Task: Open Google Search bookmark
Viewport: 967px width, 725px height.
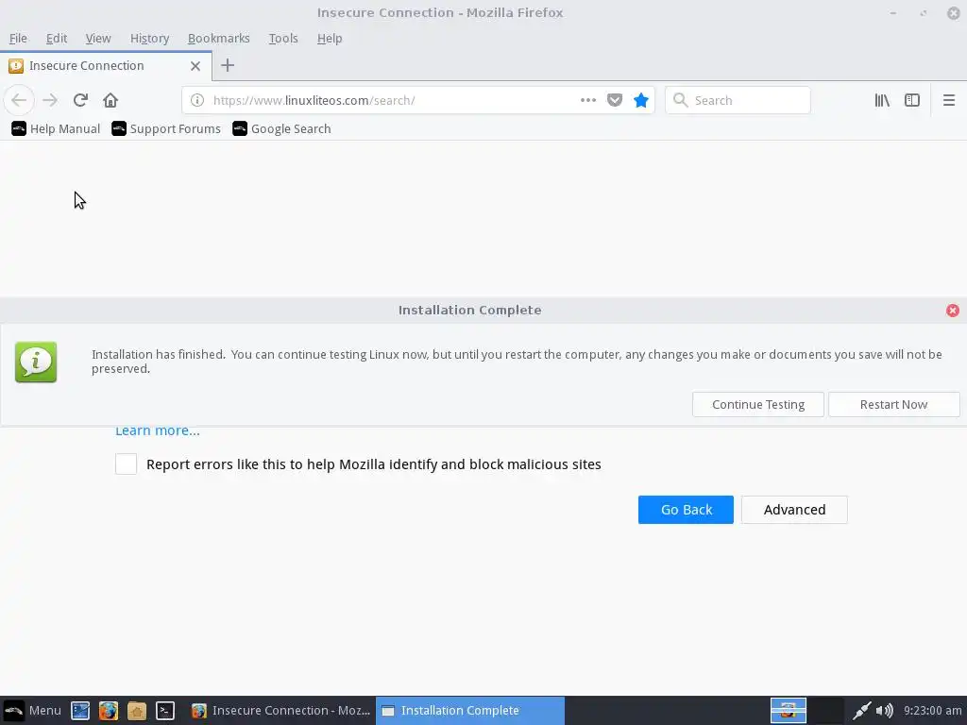Action: coord(281,128)
